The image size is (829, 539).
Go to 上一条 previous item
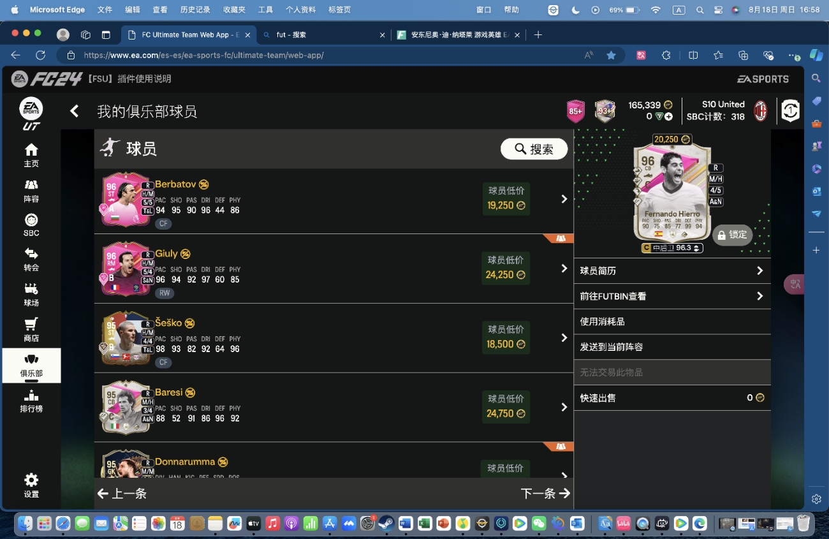[122, 493]
